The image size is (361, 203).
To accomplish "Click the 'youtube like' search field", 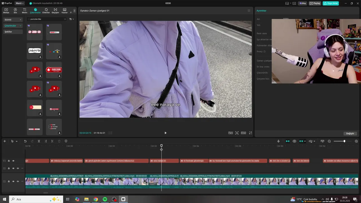I will point(47,19).
